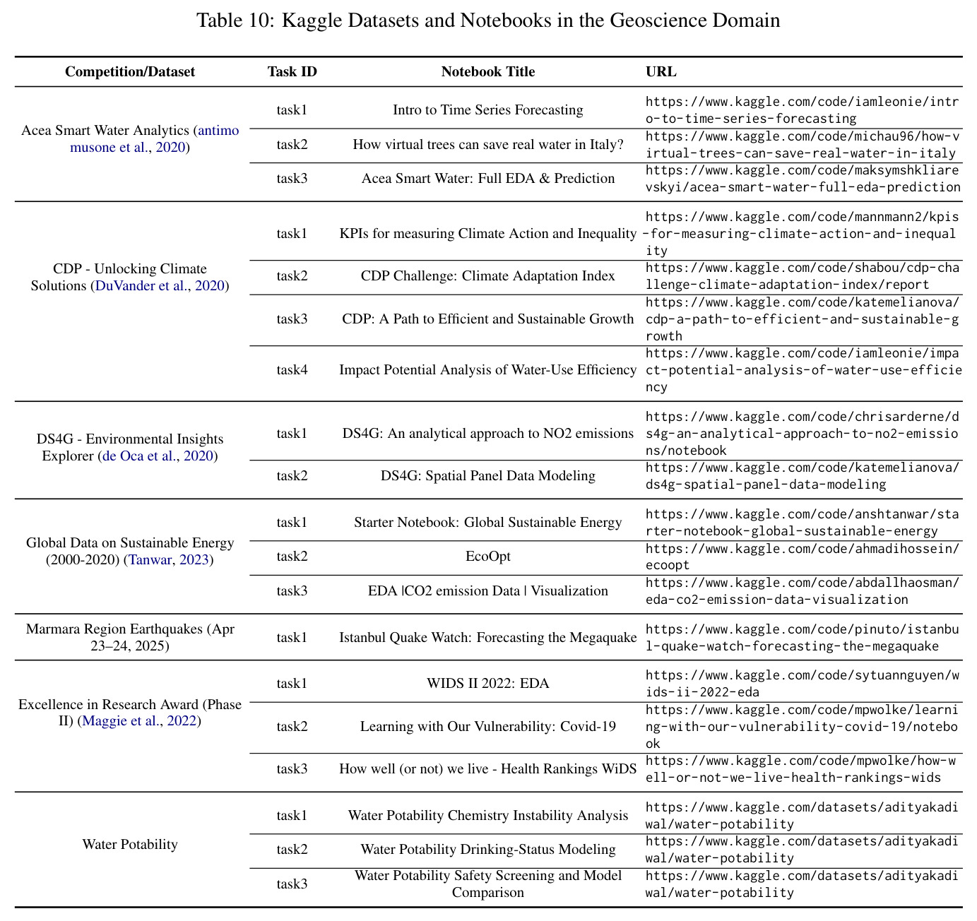Click the Table 10 caption text
977x921 pixels.
488,20
